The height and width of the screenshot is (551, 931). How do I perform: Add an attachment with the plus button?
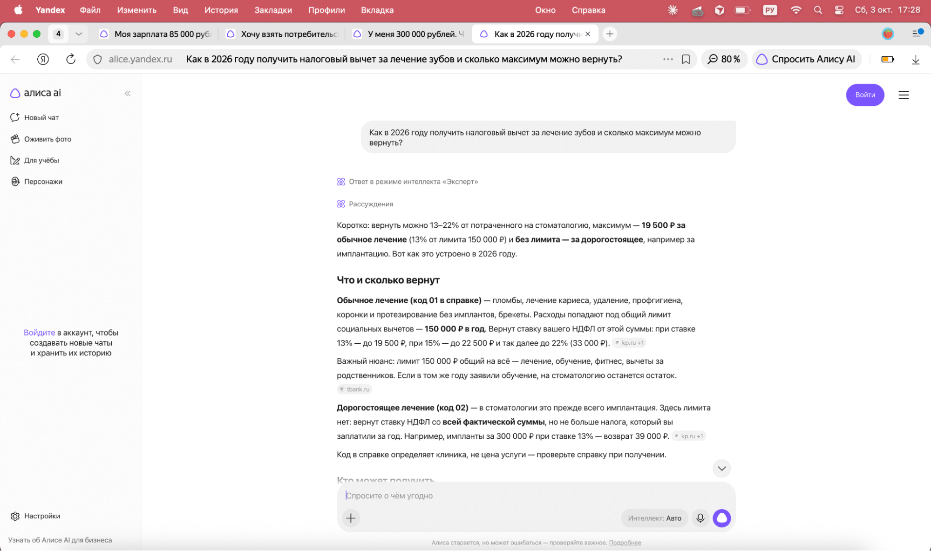click(x=351, y=518)
